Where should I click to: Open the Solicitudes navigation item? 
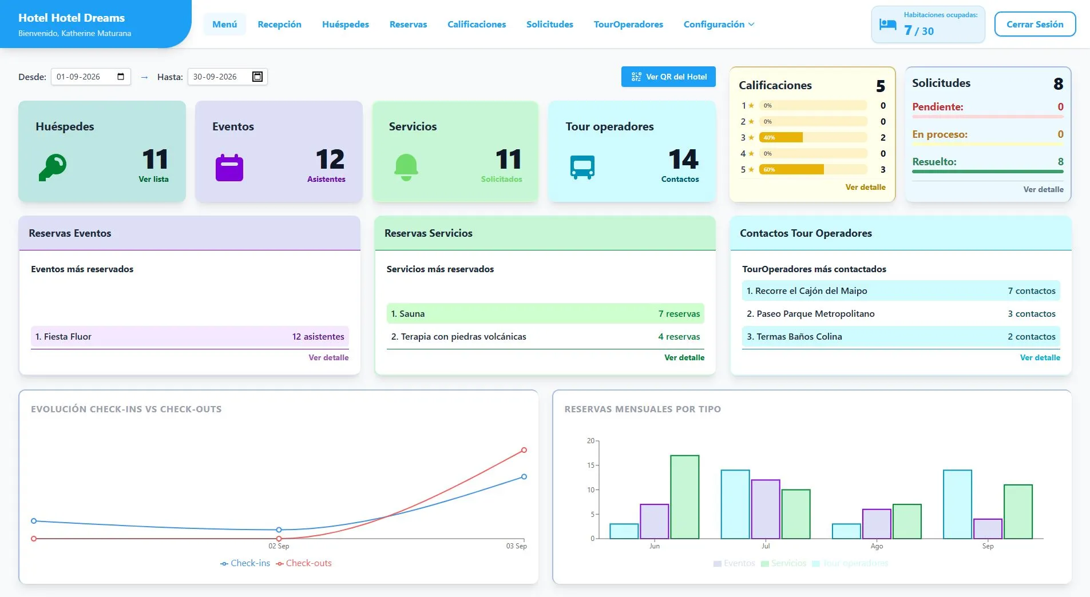tap(550, 25)
